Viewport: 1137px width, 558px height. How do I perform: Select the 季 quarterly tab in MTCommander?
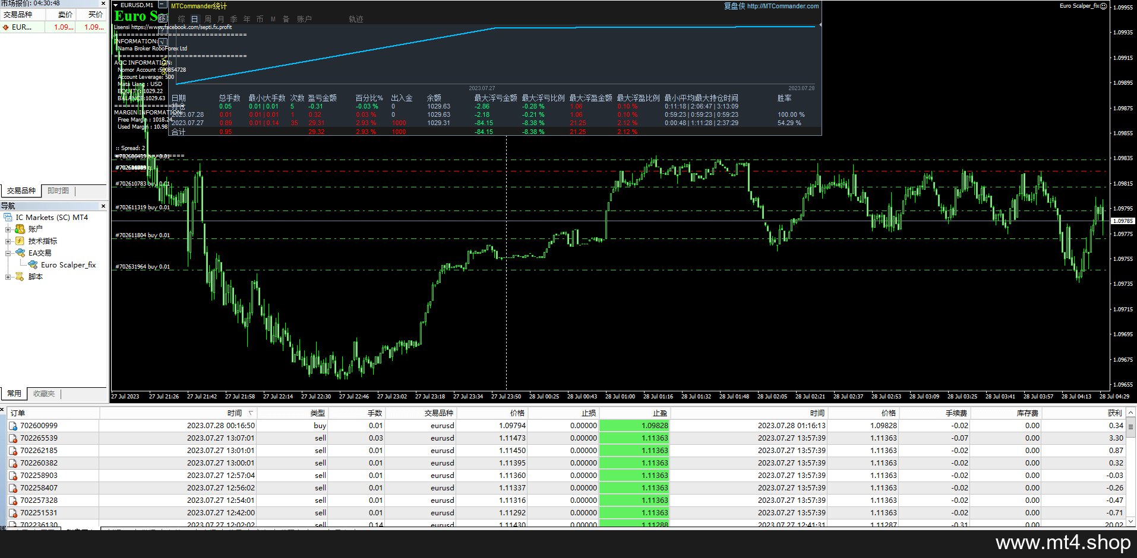234,19
